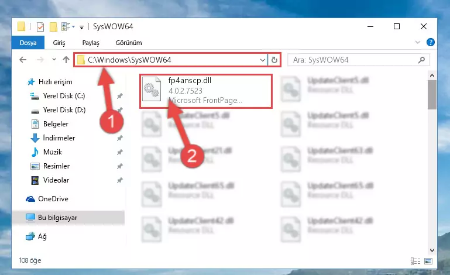Viewport: 450px width, 275px height.
Task: Open the Dosya menu tab
Action: [x=28, y=43]
